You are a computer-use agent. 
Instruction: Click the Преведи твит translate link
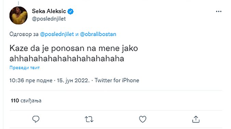click(x=25, y=68)
